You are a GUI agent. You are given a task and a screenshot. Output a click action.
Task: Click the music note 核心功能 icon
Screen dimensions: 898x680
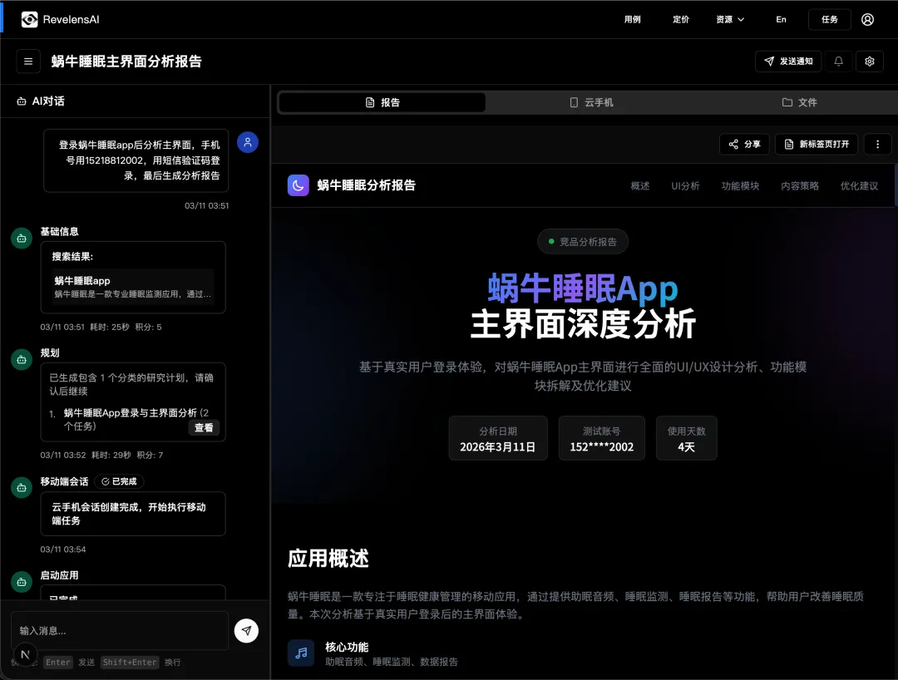[x=301, y=653]
